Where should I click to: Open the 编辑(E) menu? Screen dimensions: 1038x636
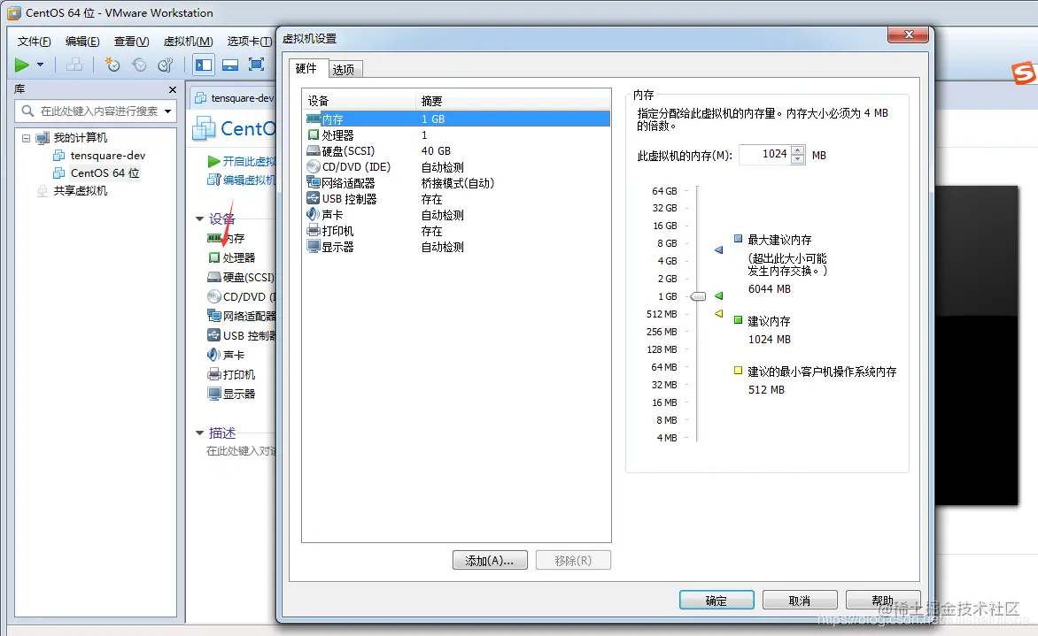point(82,42)
